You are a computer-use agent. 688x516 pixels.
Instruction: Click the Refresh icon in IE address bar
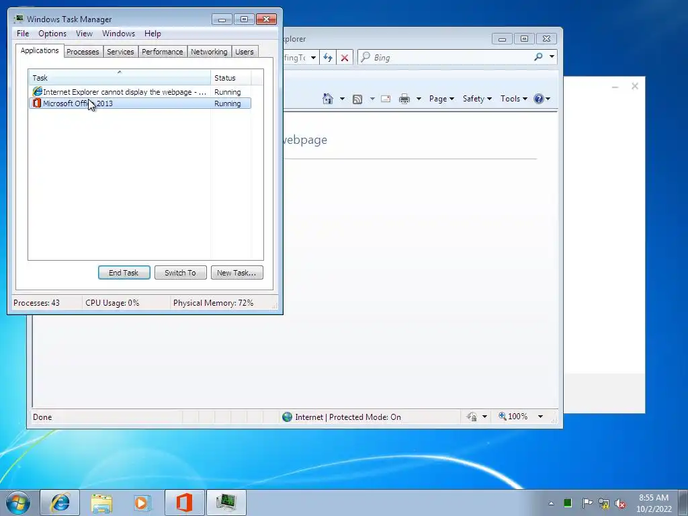point(328,58)
